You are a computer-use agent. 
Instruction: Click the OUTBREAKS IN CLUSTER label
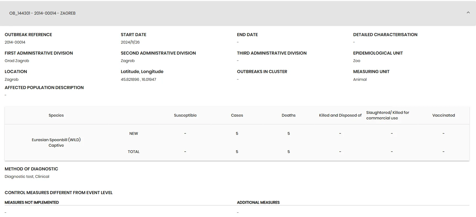tap(262, 71)
